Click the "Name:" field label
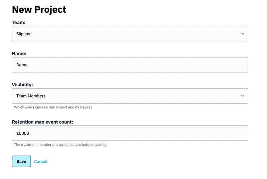Viewport: 267px width, 179px height. (19, 53)
